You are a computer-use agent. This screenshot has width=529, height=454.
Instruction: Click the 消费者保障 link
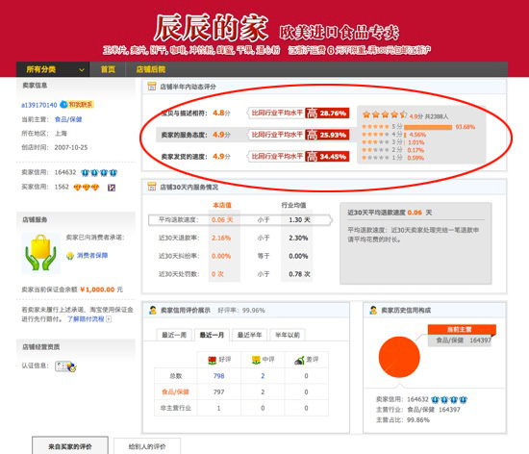tap(92, 255)
